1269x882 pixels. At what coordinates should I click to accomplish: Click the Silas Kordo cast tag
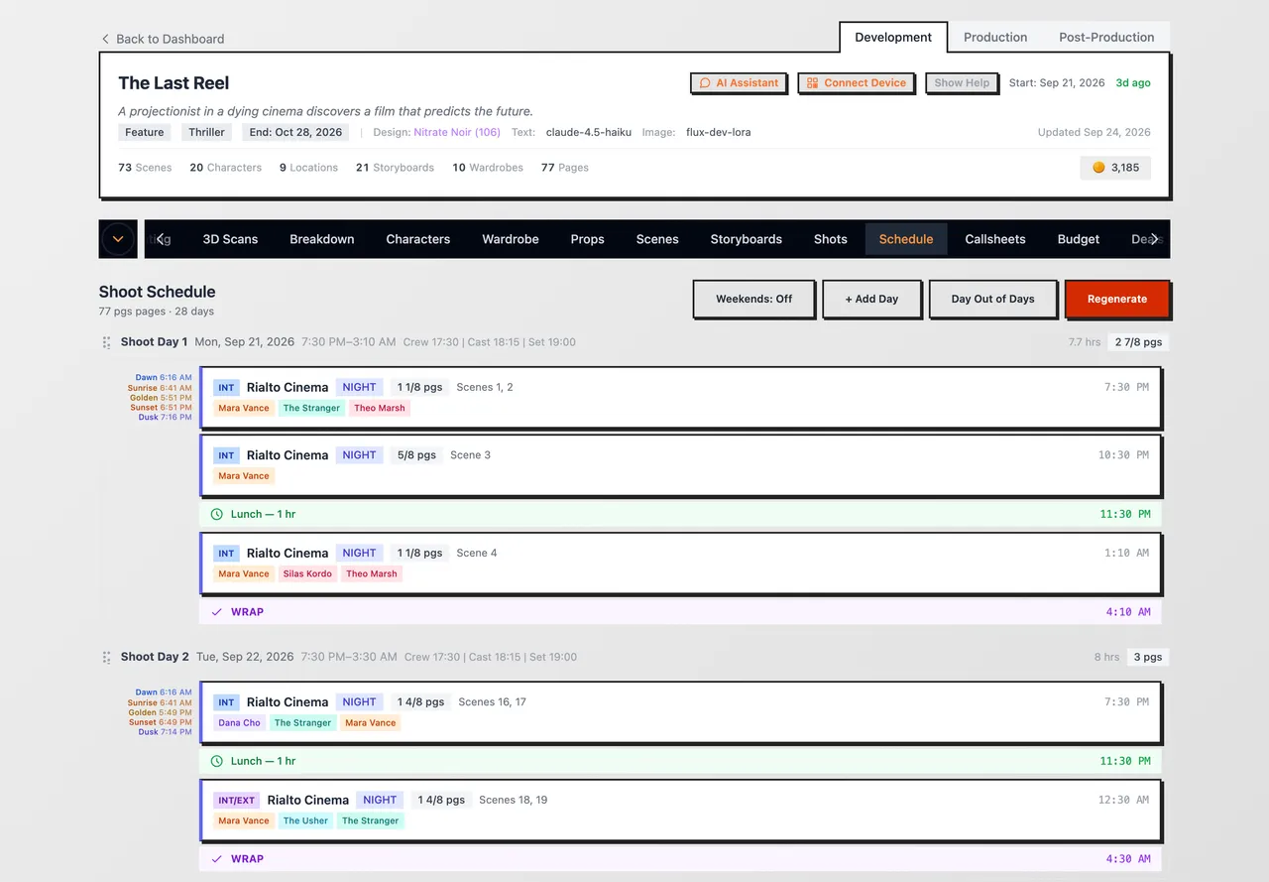[307, 573]
